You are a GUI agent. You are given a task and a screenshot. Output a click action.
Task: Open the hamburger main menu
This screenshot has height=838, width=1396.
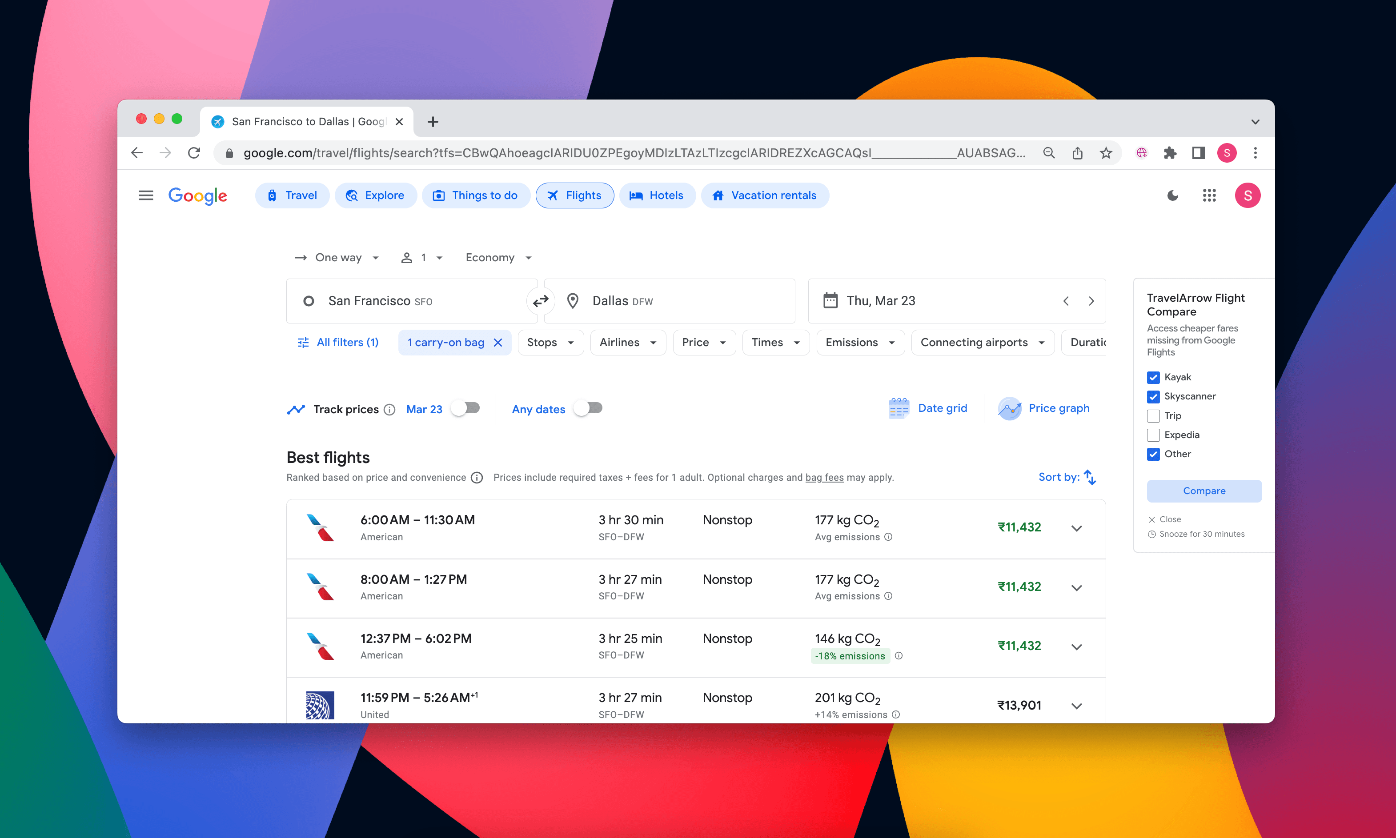pyautogui.click(x=146, y=196)
